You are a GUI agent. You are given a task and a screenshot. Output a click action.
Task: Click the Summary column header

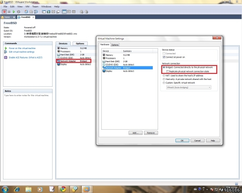[x=137, y=51]
